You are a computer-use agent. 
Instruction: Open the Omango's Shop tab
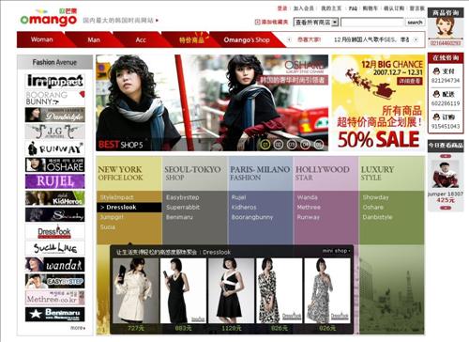247,39
